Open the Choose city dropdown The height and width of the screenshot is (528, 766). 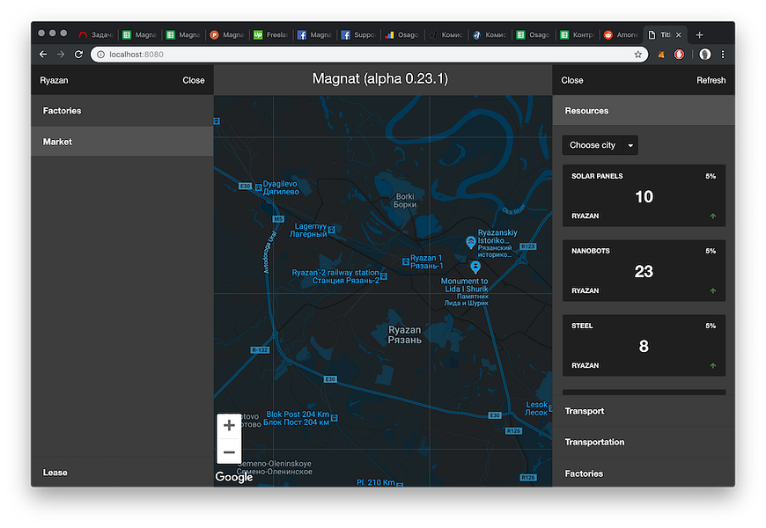click(x=600, y=145)
